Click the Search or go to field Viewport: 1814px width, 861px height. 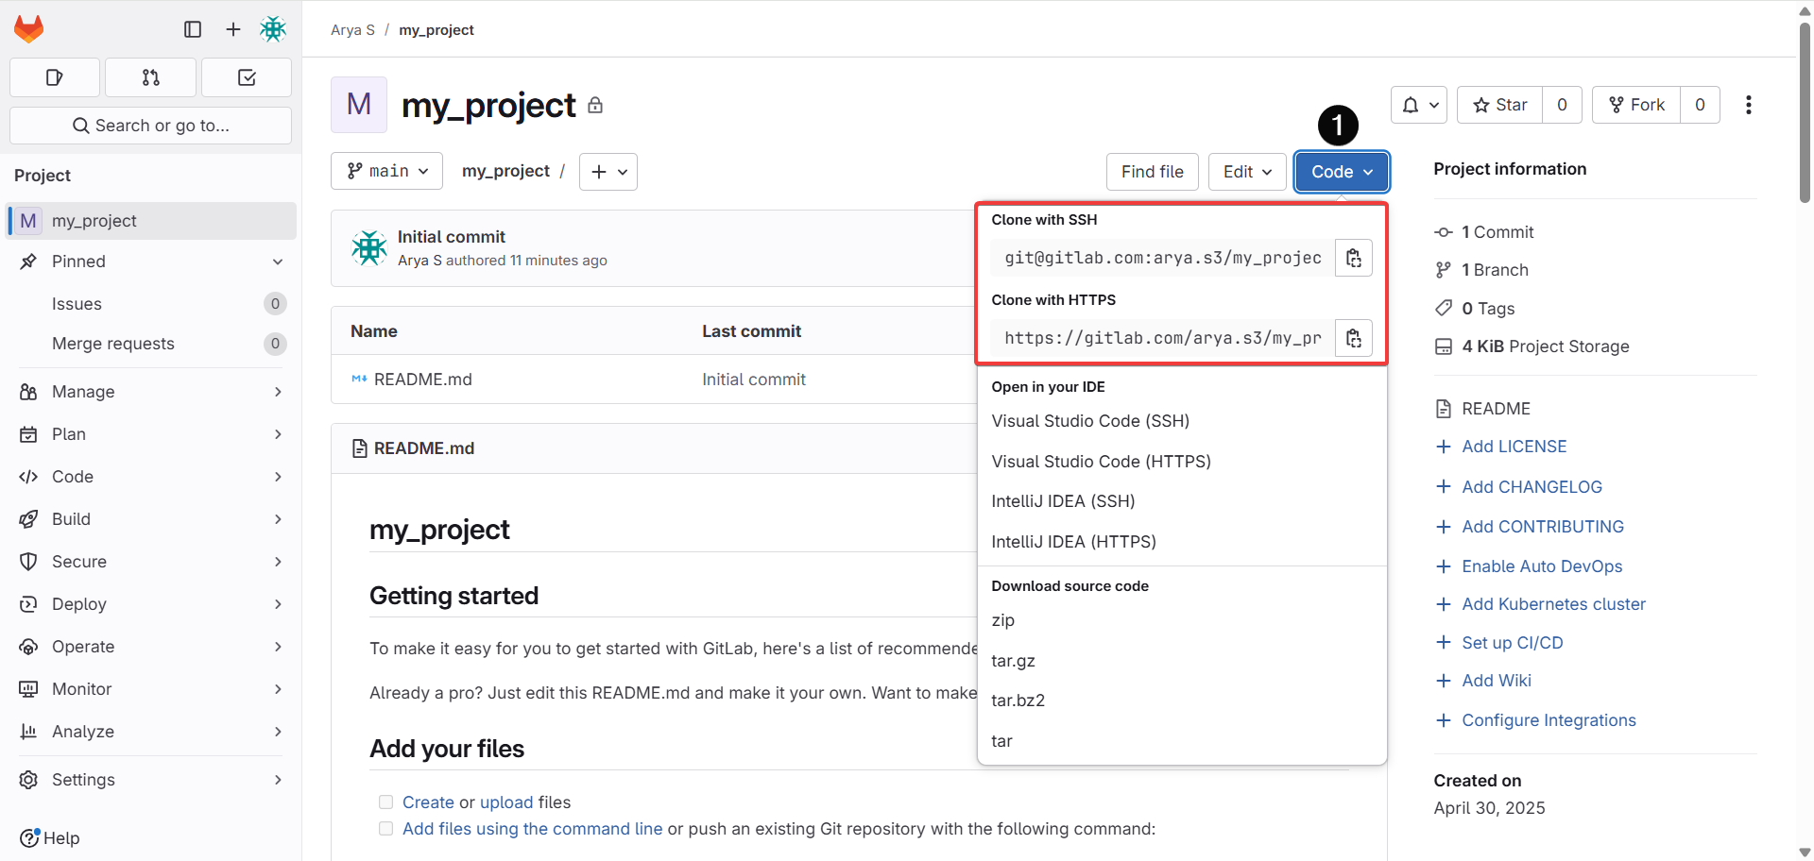click(150, 125)
